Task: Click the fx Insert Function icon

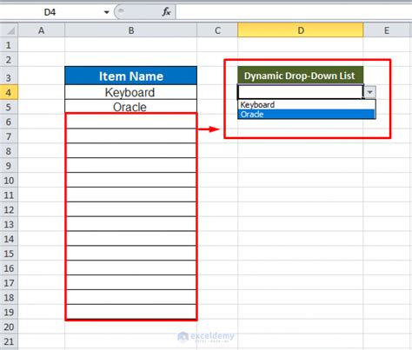Action: [166, 12]
